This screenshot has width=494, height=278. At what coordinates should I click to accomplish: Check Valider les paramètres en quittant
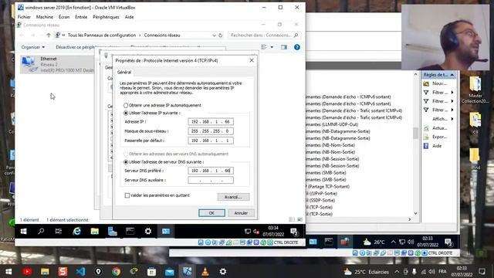point(127,195)
